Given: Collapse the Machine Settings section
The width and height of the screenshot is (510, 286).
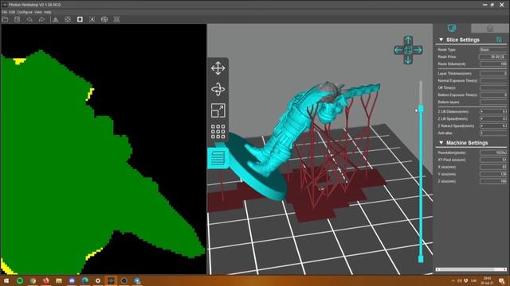Looking at the screenshot, I should 441,143.
